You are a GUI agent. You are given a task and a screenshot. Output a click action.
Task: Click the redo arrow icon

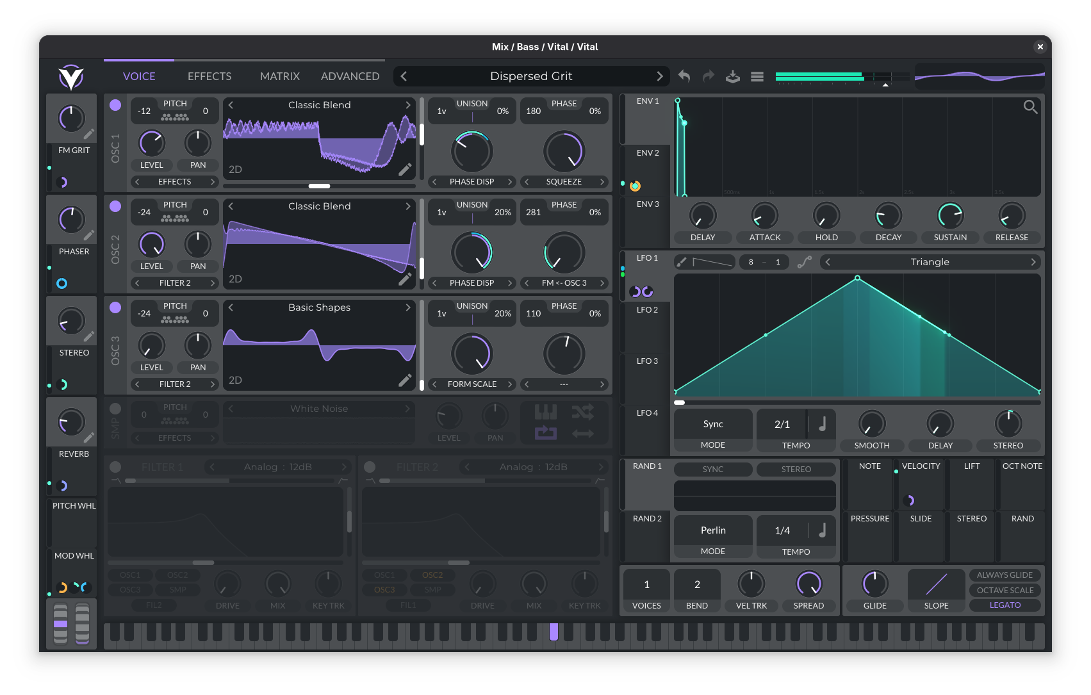point(708,76)
